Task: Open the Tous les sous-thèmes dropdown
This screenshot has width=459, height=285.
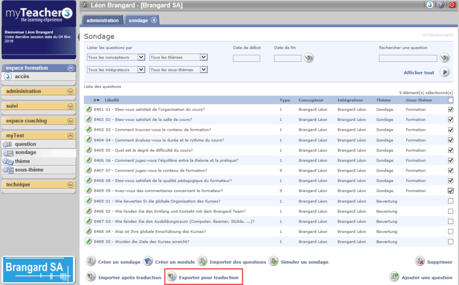Action: pos(179,70)
